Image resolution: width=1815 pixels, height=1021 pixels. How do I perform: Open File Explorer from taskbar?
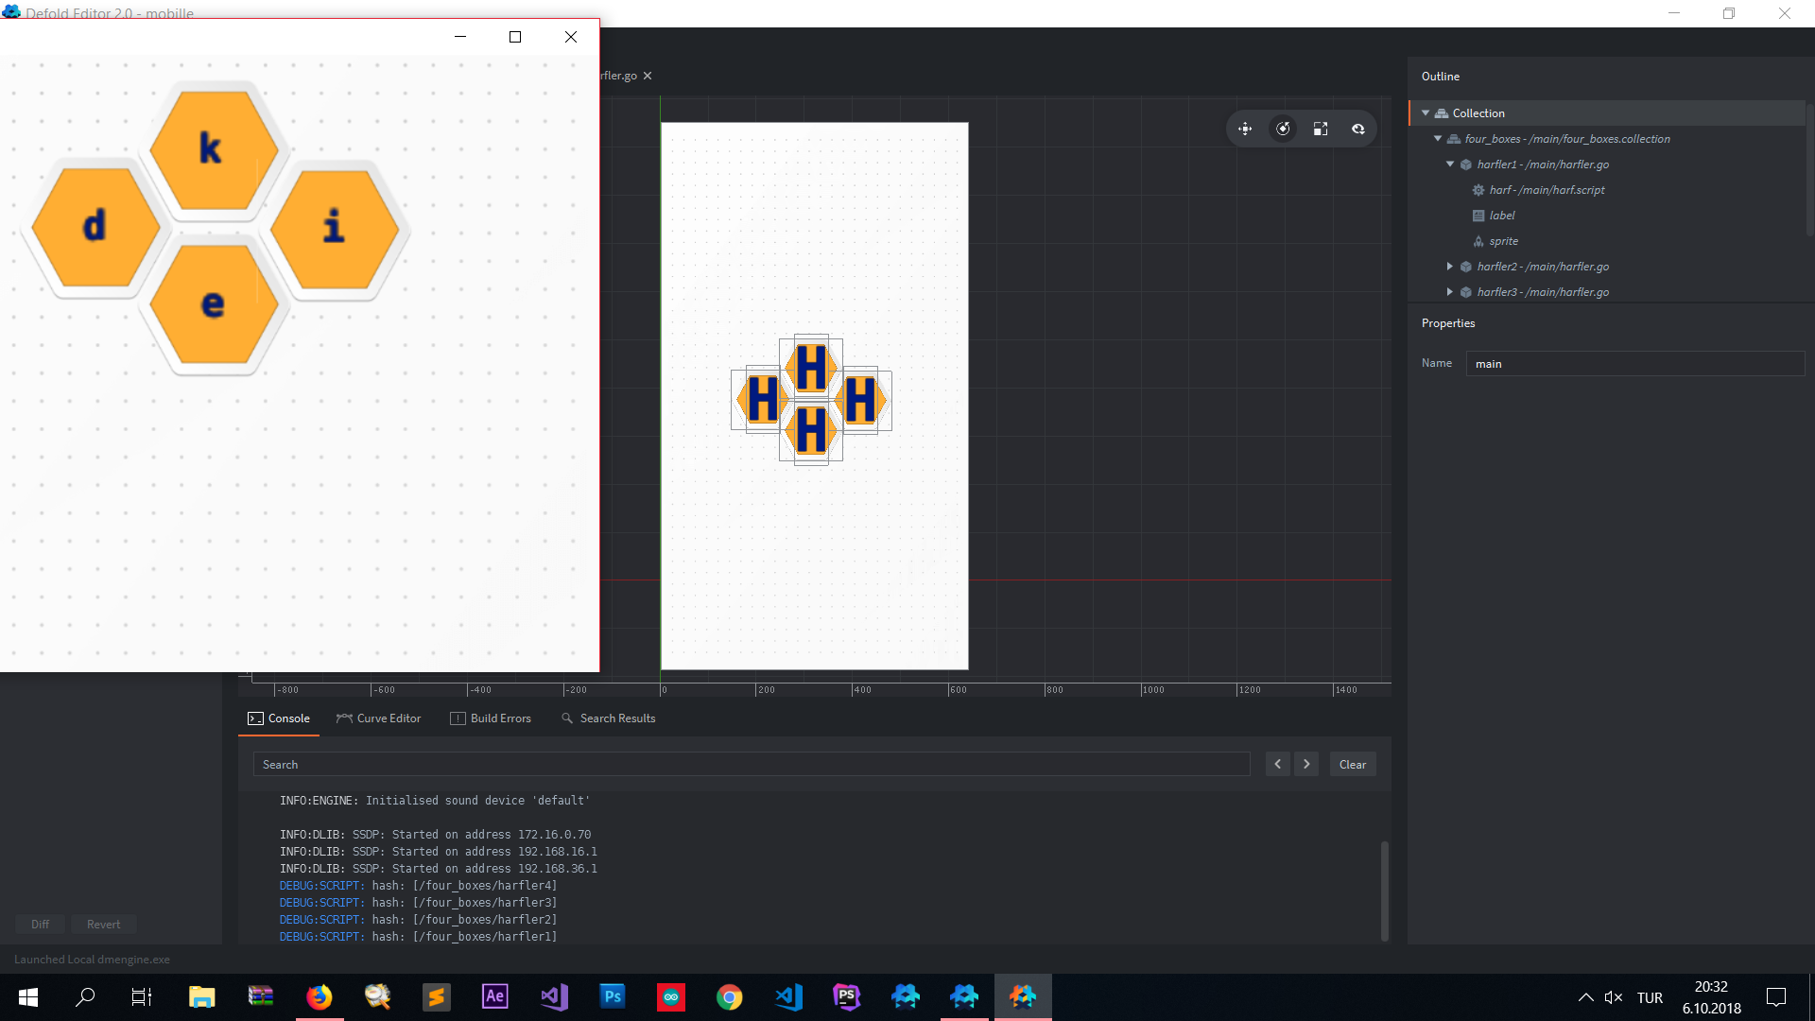pos(201,997)
